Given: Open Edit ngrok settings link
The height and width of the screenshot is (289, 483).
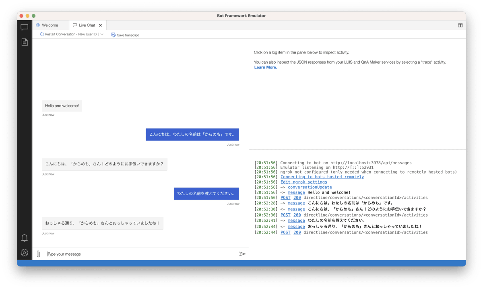Looking at the screenshot, I should click(304, 182).
